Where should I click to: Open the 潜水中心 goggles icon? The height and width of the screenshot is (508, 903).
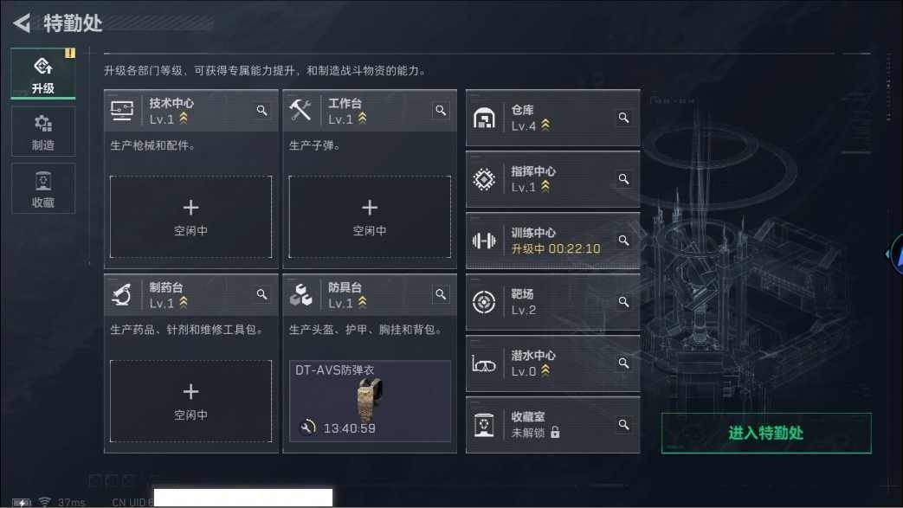(484, 364)
